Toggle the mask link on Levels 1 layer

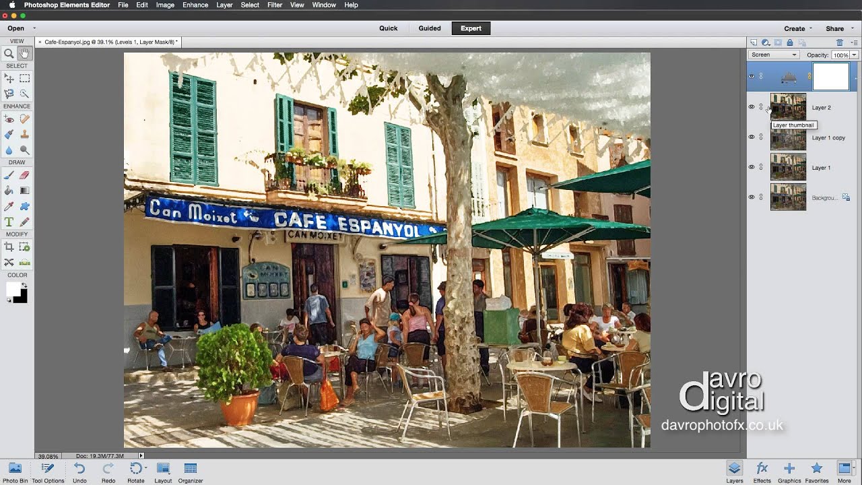click(809, 76)
